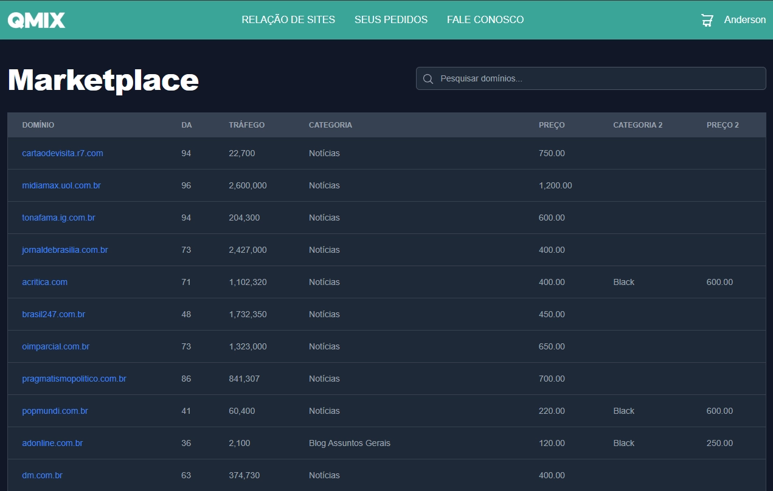Screen dimensions: 773x491
Task: Open Fale Conosco page
Action: point(485,19)
